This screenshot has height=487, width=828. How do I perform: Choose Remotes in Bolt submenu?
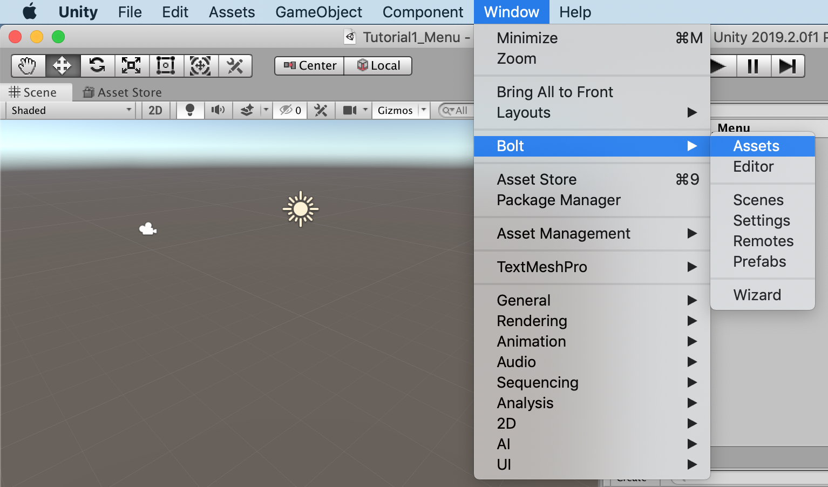point(763,241)
